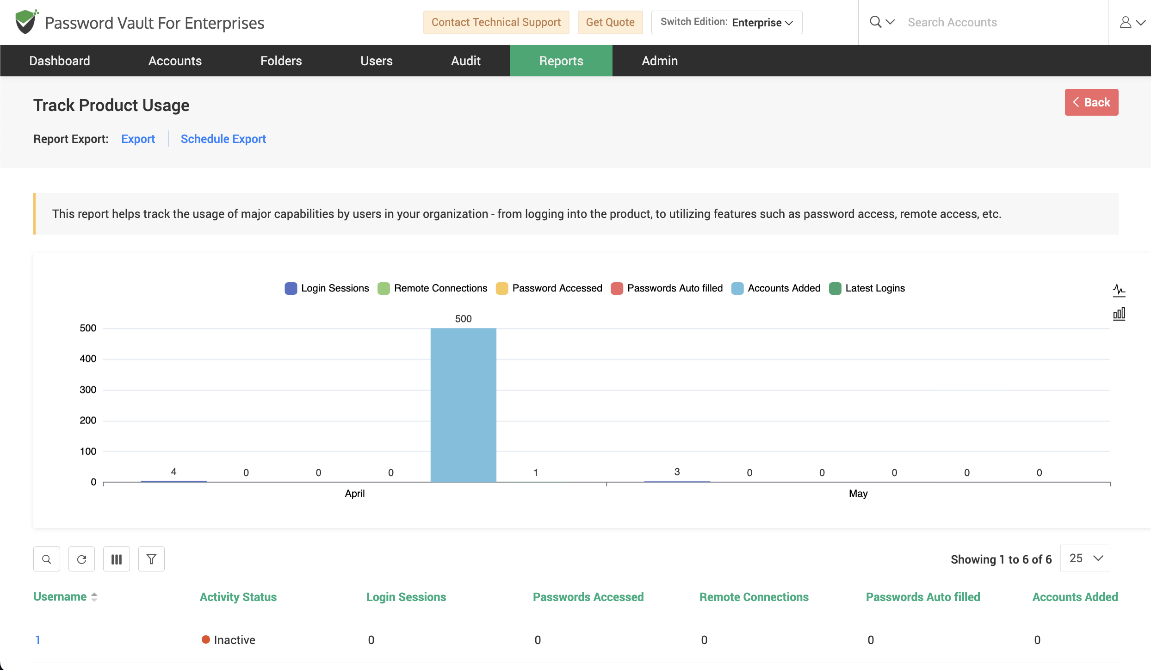Click the Get Quote button
Viewport: 1151px width, 670px height.
[610, 22]
